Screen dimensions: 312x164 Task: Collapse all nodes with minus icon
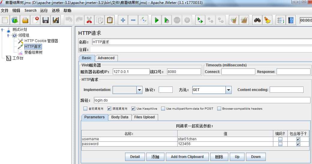pos(133,20)
